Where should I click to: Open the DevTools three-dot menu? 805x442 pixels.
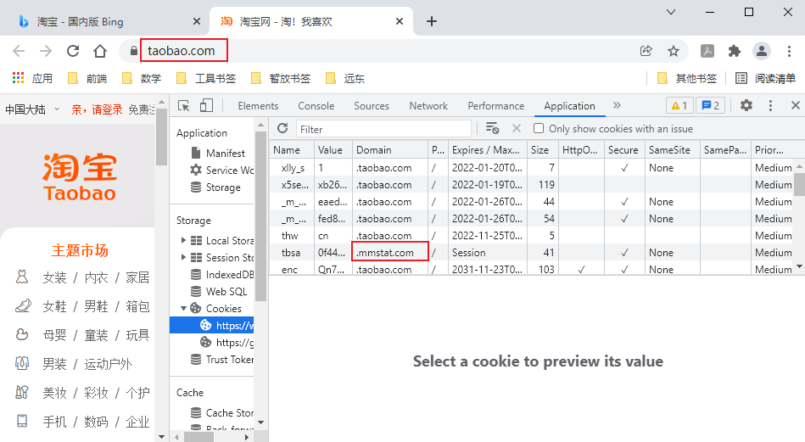771,106
